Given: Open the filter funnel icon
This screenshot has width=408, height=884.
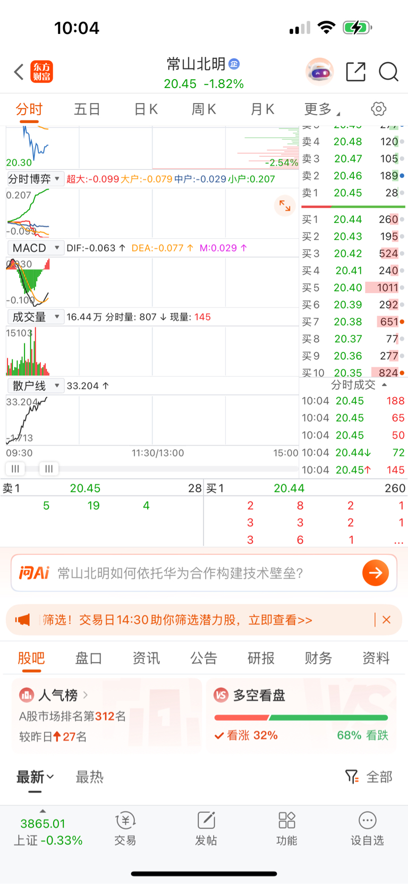Looking at the screenshot, I should click(x=352, y=777).
